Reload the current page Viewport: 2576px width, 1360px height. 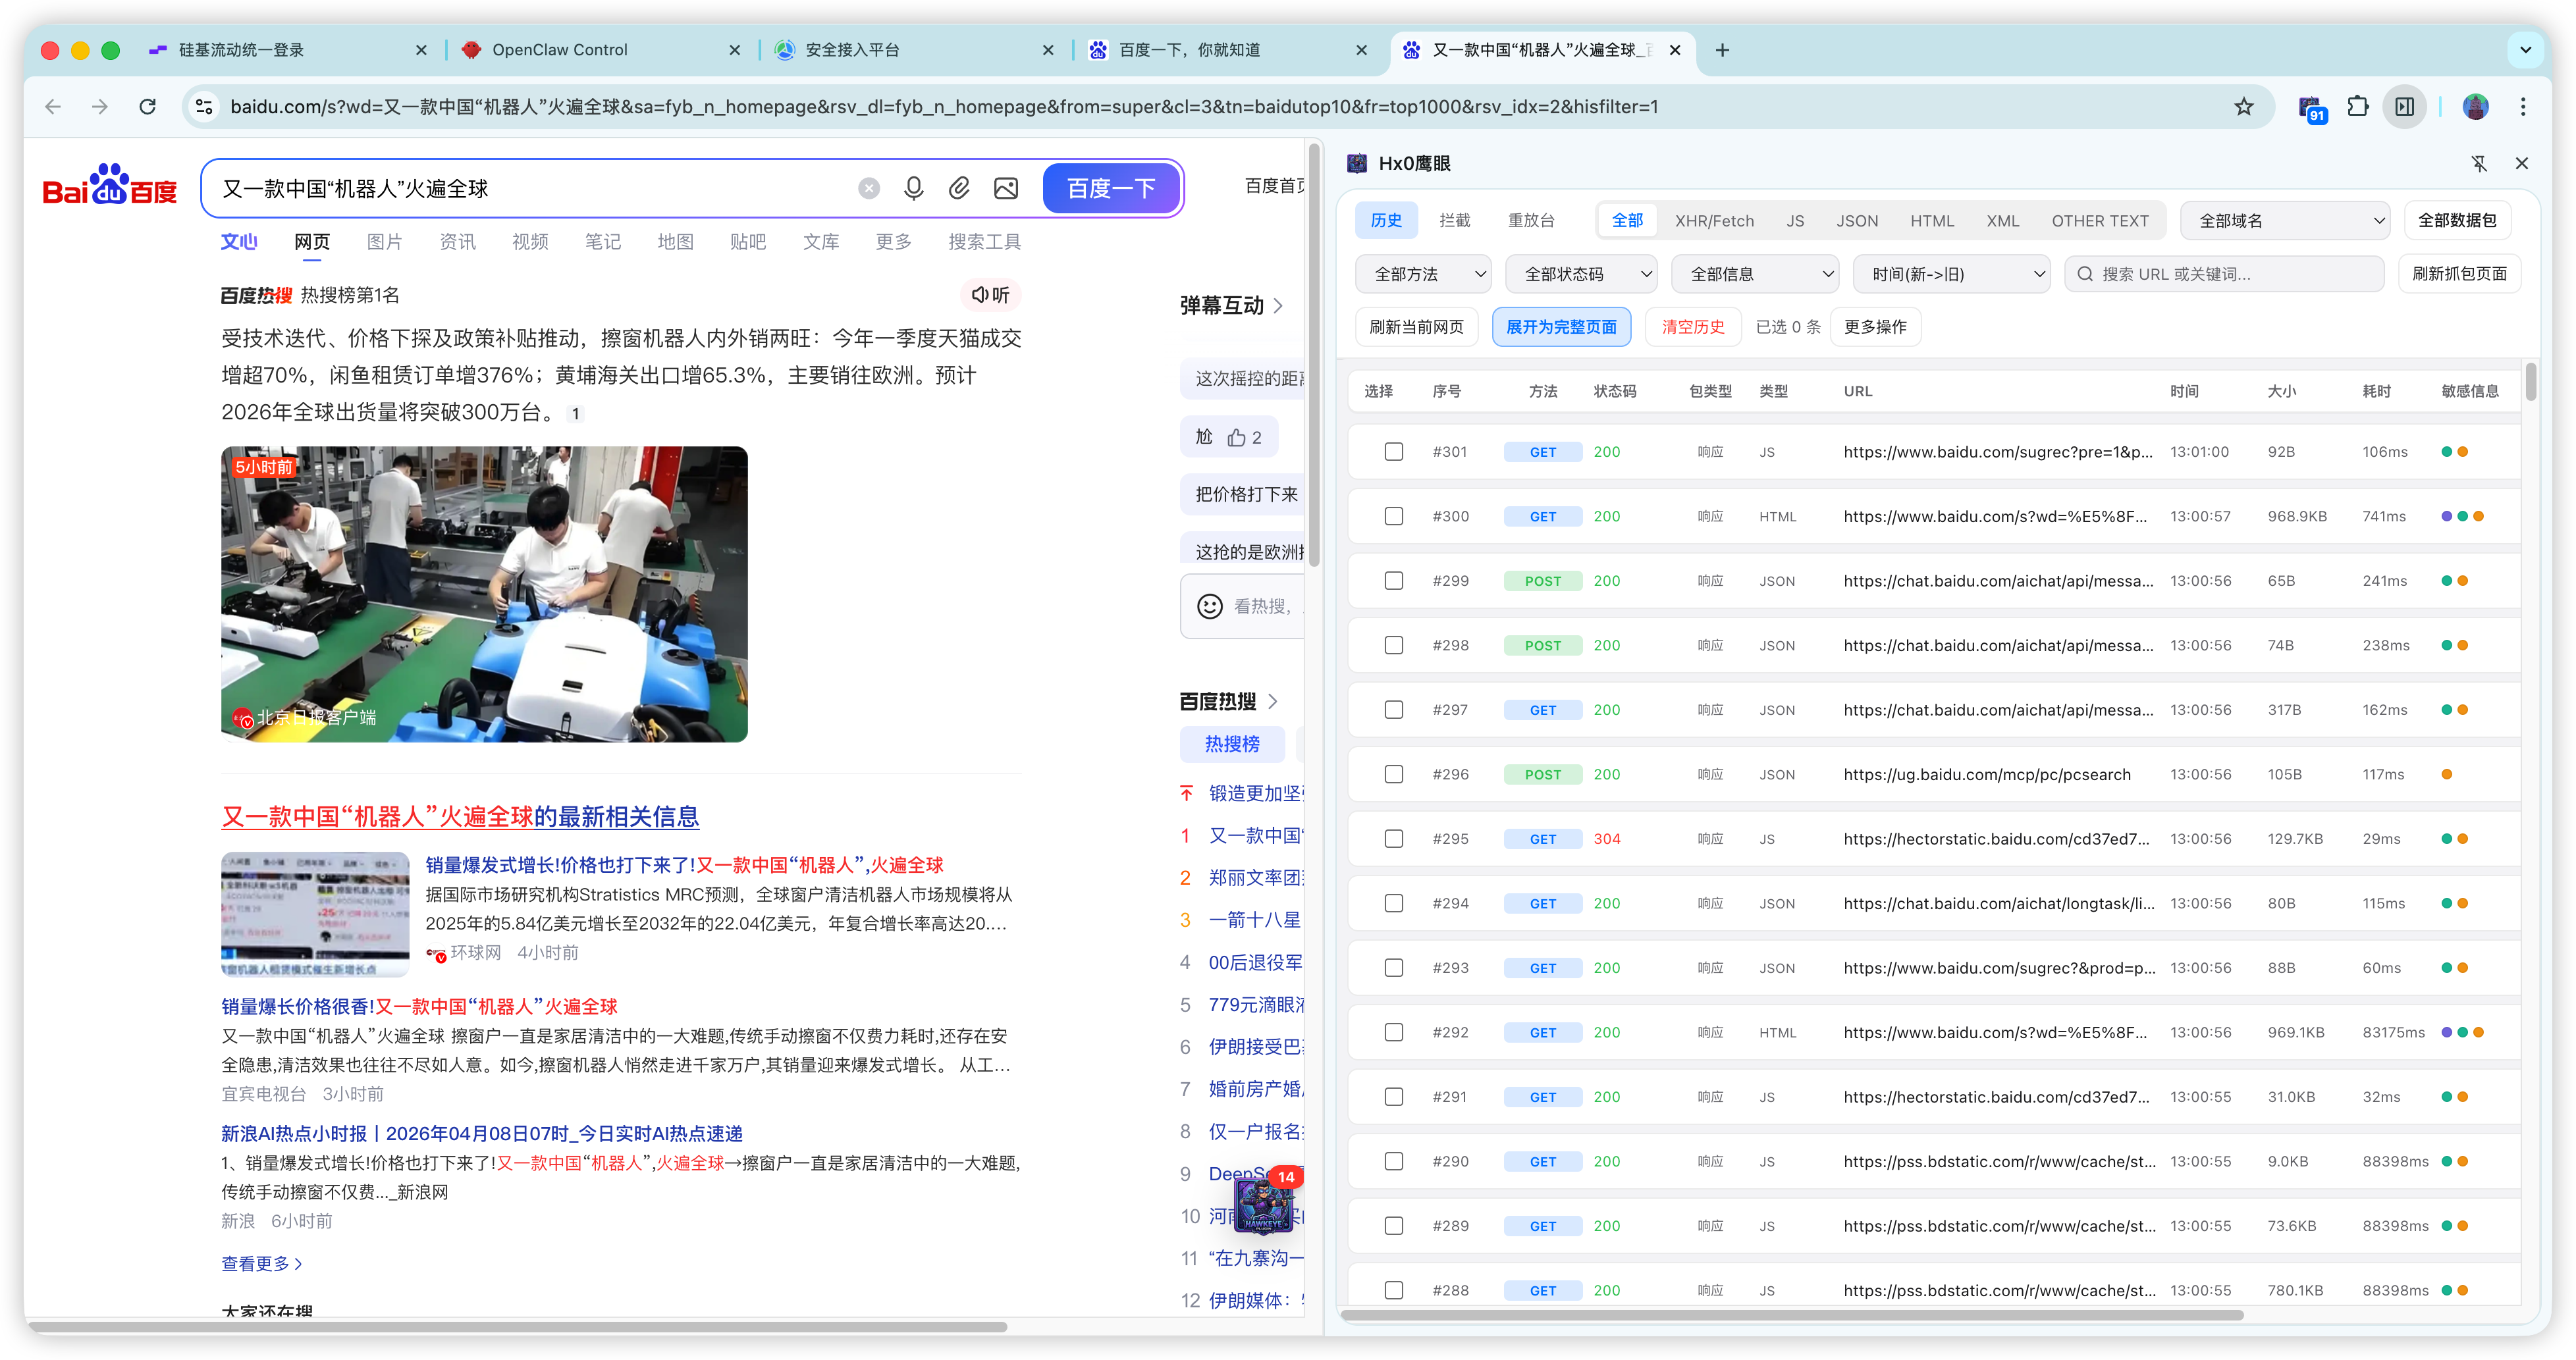147,107
